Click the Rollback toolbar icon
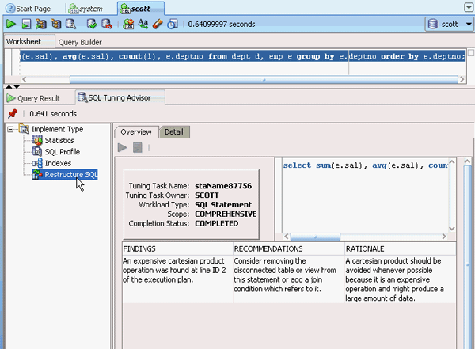Viewport: 475px width, 349px height. pyautogui.click(x=105, y=25)
